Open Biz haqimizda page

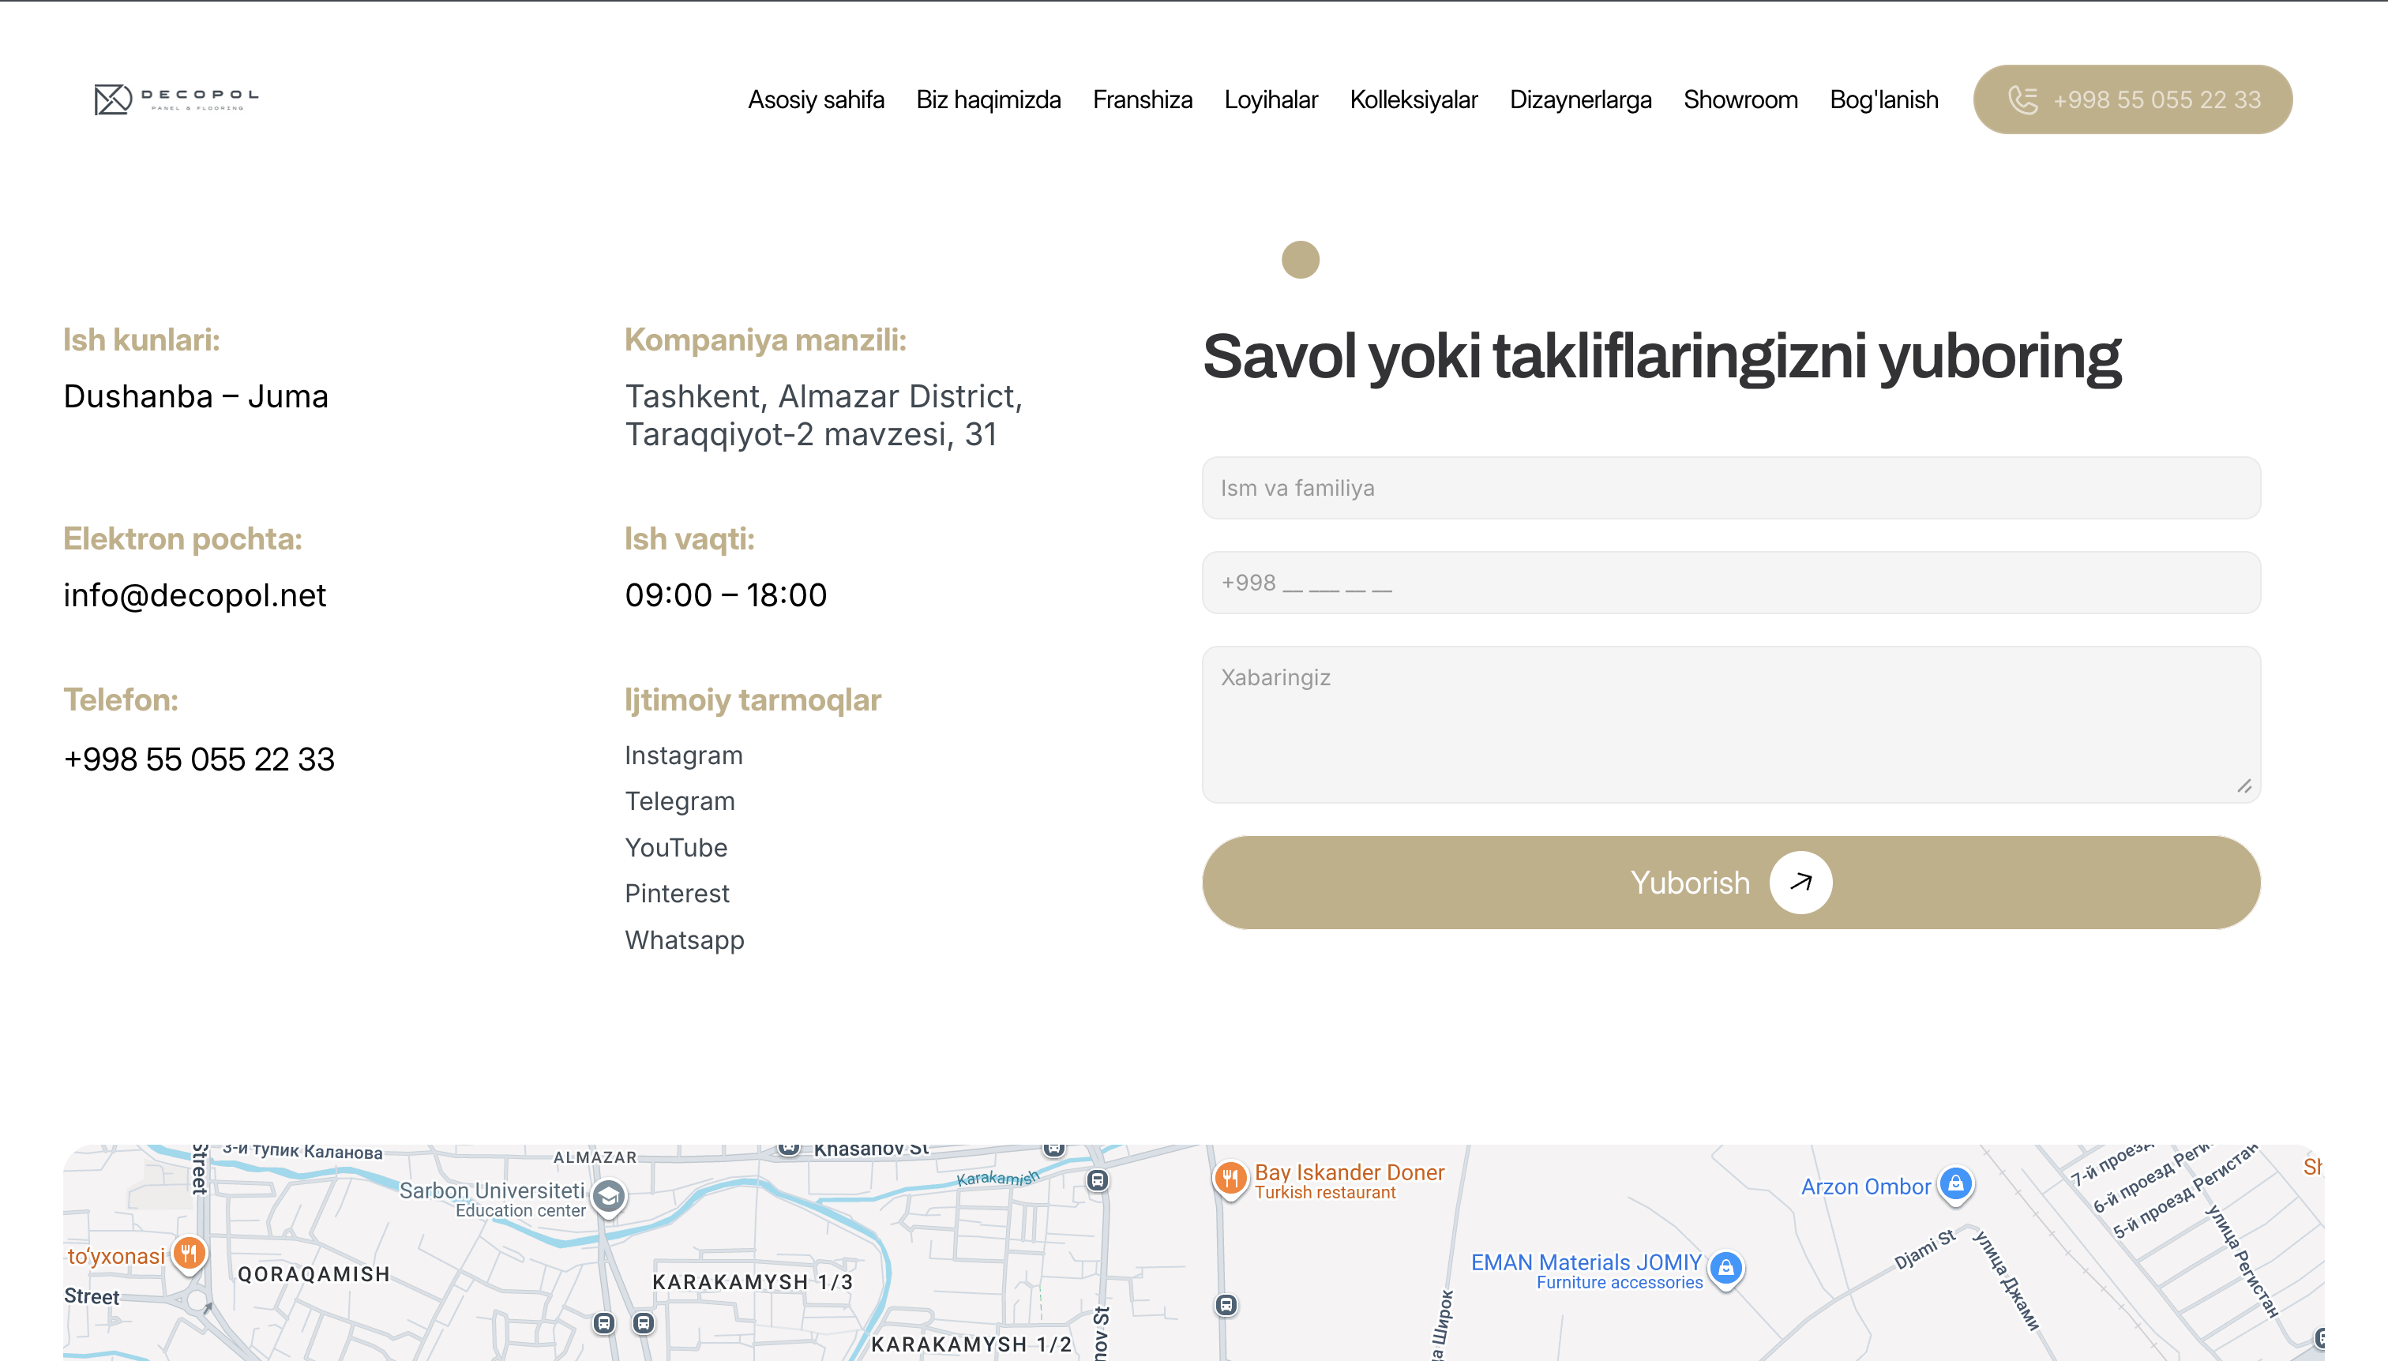[989, 99]
